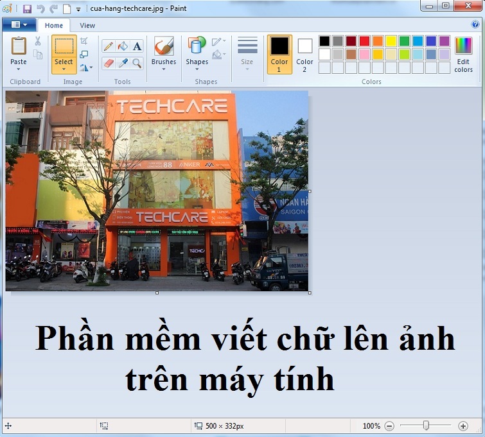This screenshot has height=437, width=485.
Task: Pick the dark red color swatch
Action: click(351, 41)
